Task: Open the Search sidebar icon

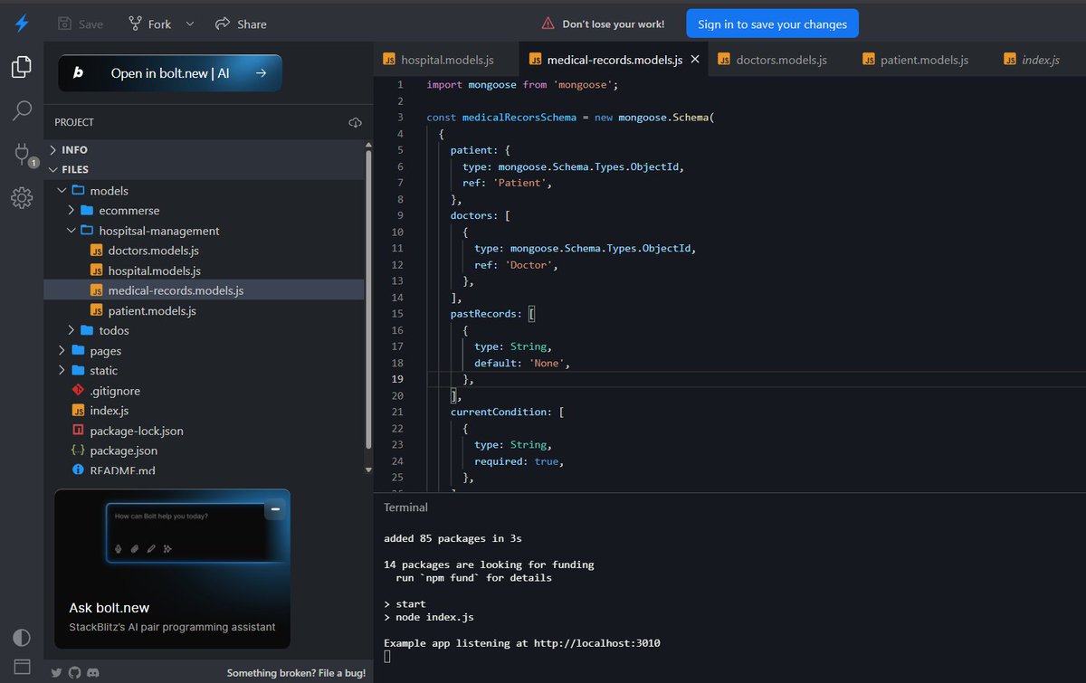Action: (x=22, y=111)
